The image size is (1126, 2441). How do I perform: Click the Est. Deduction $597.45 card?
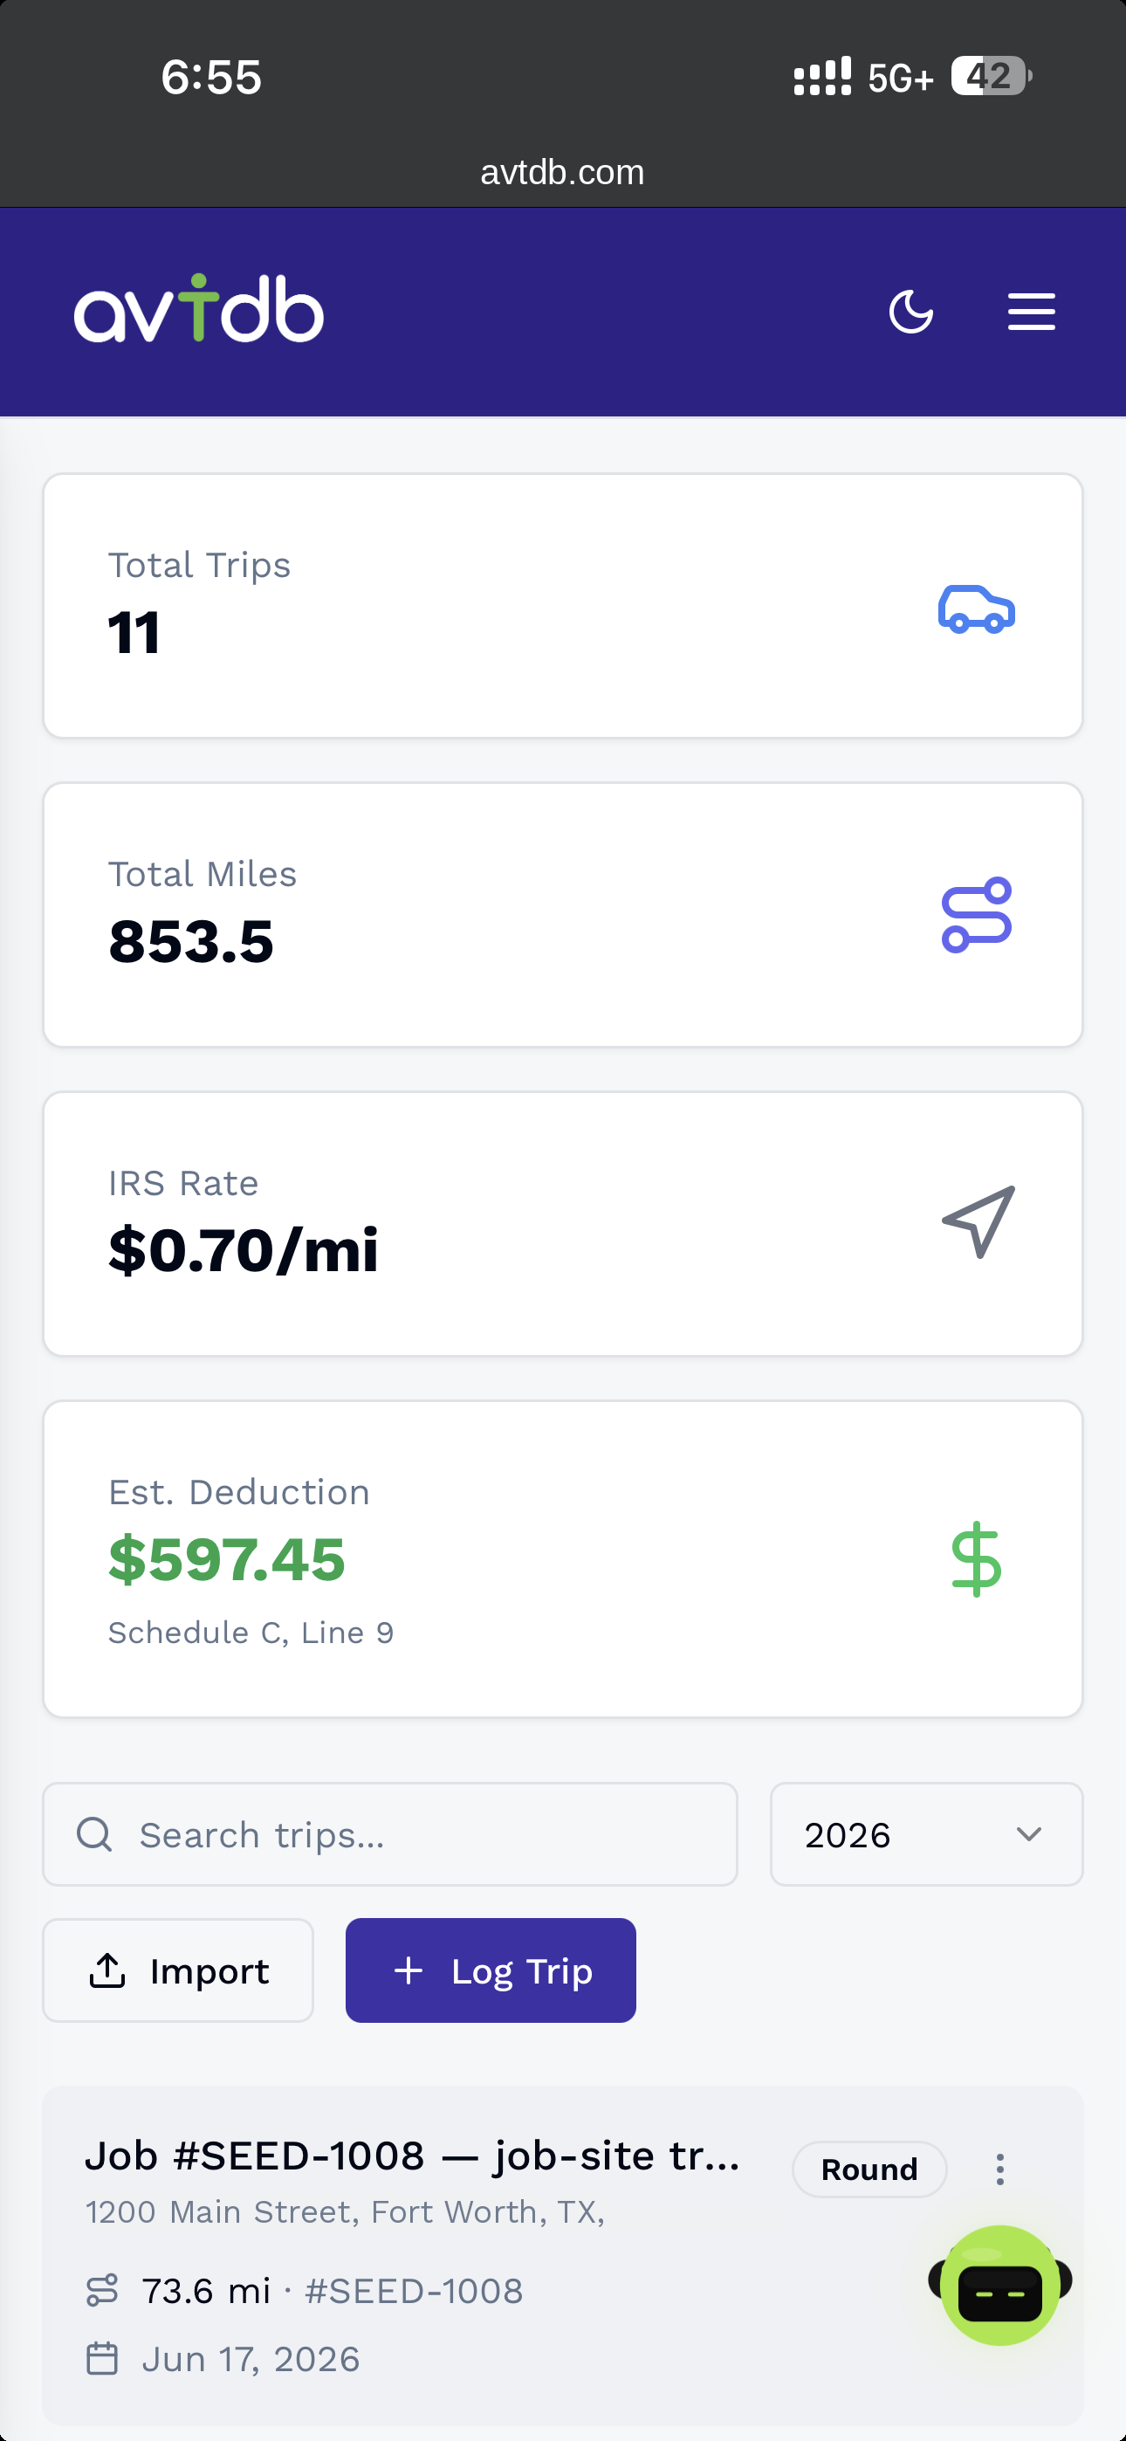563,1558
